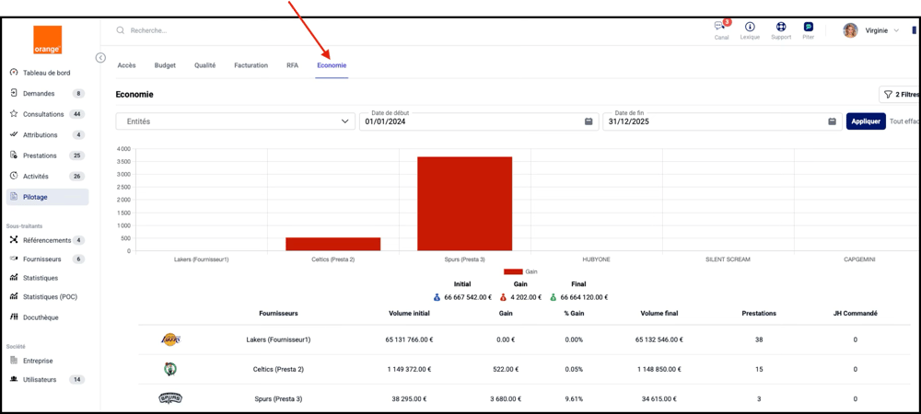Open Demandes in the sidebar
This screenshot has width=921, height=414.
coord(39,93)
